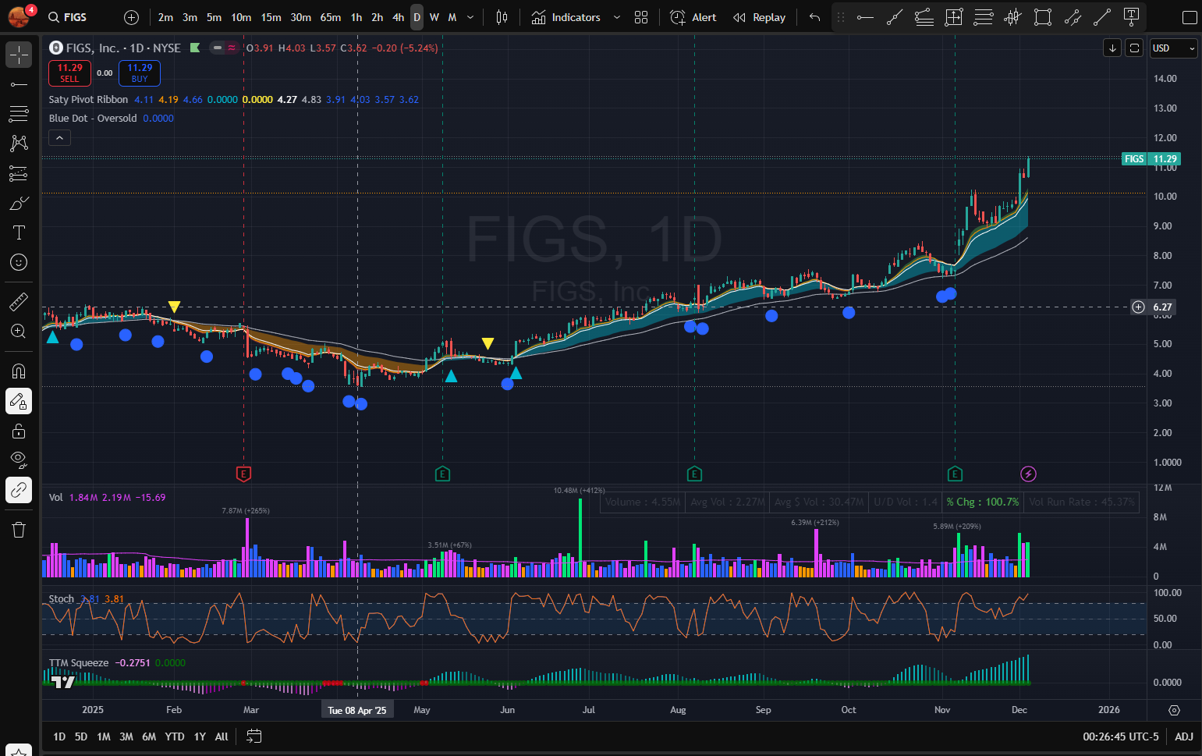The width and height of the screenshot is (1202, 756).
Task: Click the red earnings E marker
Action: click(243, 474)
